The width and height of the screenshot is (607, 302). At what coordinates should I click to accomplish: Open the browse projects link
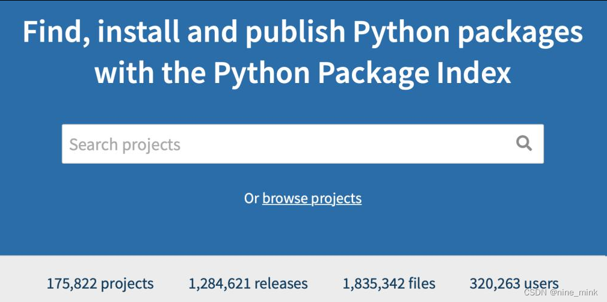point(312,199)
